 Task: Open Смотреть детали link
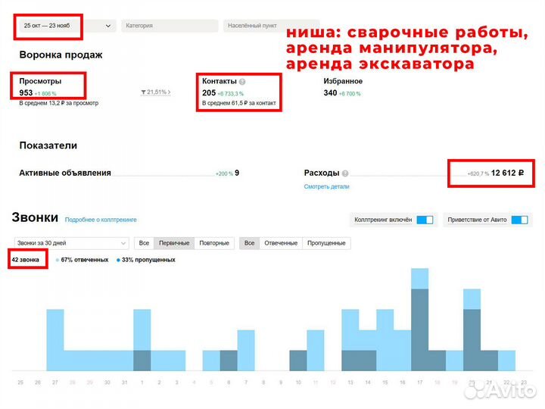pos(326,187)
